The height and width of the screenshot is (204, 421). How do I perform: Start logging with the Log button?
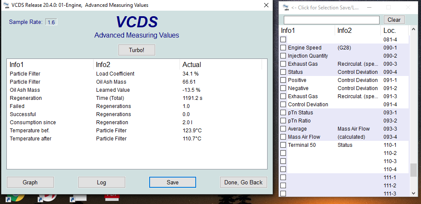coord(101,182)
